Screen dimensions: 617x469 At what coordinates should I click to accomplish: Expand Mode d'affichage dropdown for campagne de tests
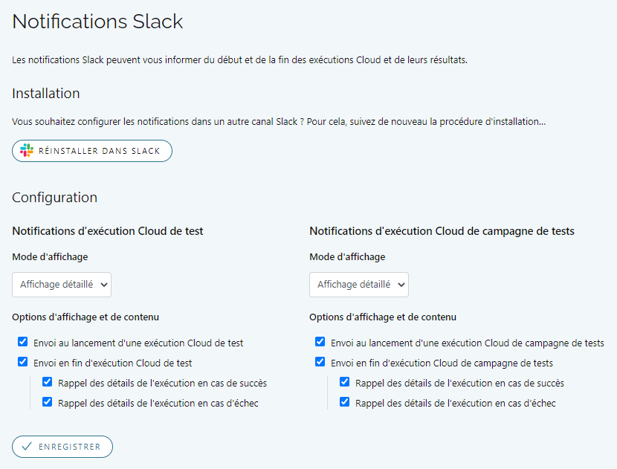359,284
